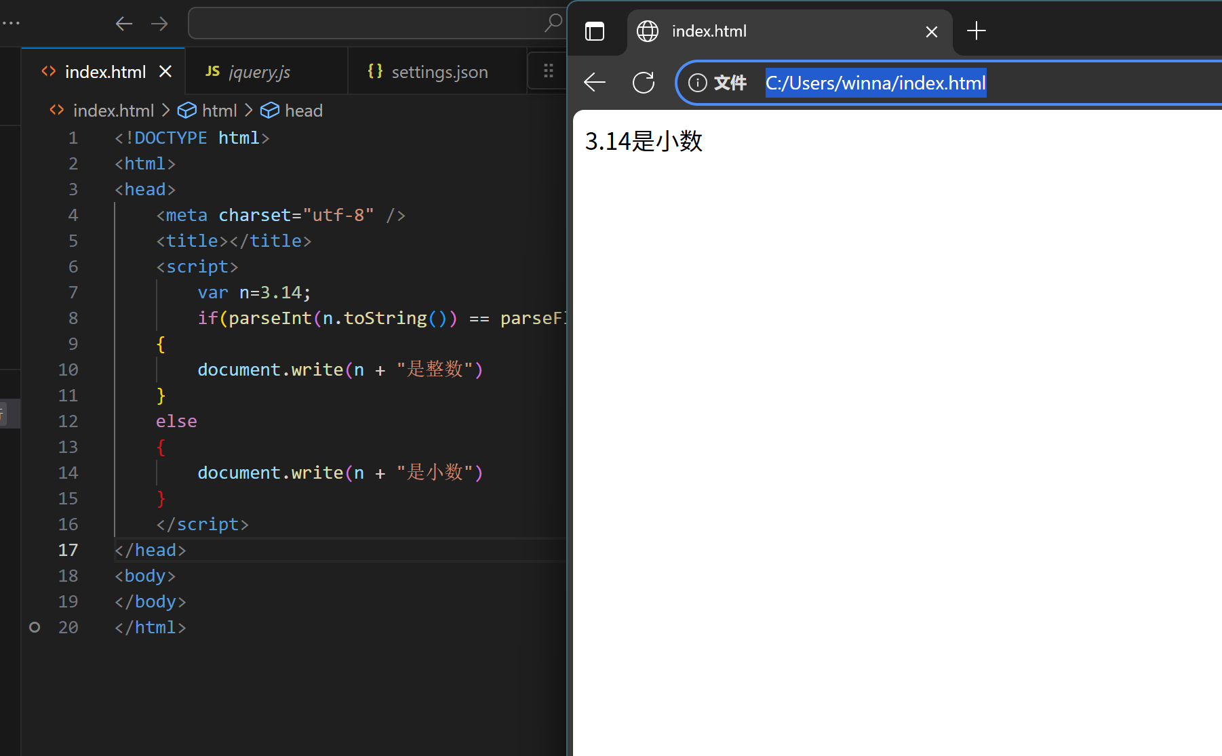Click the 3.14是小数 text on the web page

644,141
